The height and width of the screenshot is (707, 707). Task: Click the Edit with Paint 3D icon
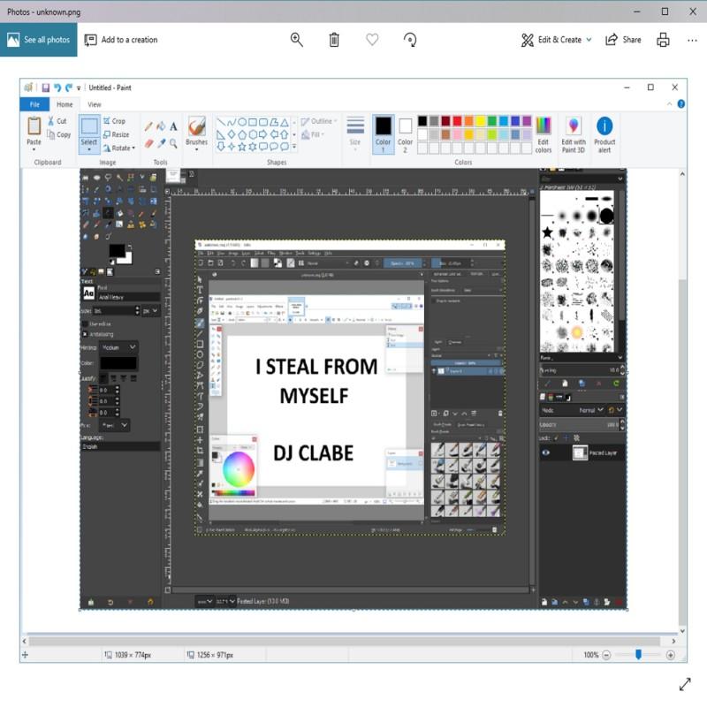coord(574,133)
